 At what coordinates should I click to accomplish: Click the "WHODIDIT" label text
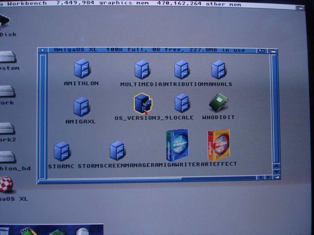point(218,117)
